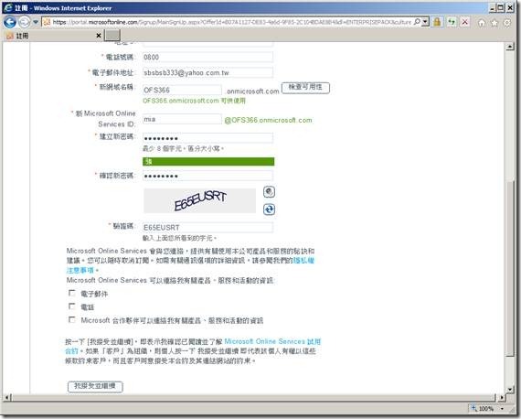Viewport: 521px width, 419px height.
Task: Click the captcha image E65EUSRT
Action: click(199, 200)
